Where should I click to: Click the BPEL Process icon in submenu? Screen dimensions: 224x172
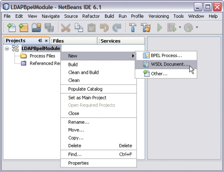[x=146, y=55]
